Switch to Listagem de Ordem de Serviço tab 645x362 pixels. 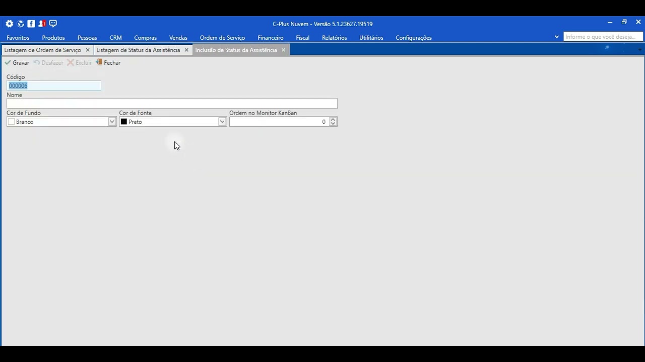tap(43, 50)
